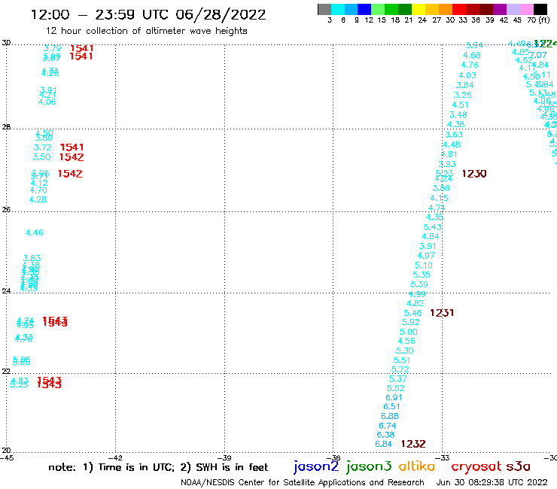Click the 3.26 wave height reading
The width and height of the screenshot is (557, 489).
click(x=463, y=96)
